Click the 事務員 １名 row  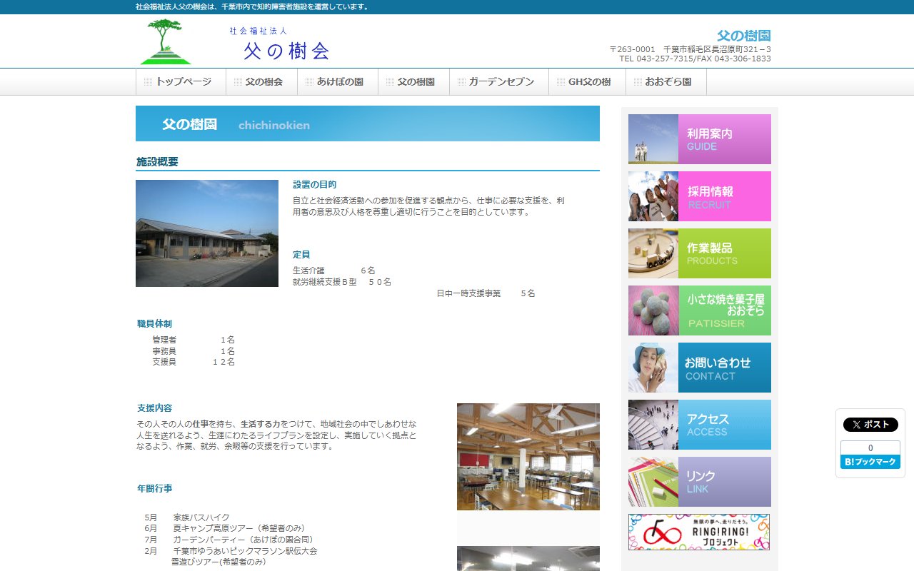point(194,351)
